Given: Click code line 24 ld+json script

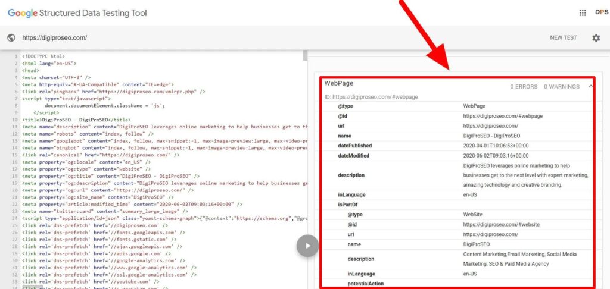Looking at the screenshot, I should coord(165,218).
